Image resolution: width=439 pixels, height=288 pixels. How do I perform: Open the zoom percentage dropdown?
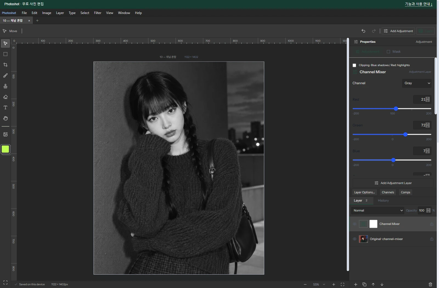tap(324, 284)
